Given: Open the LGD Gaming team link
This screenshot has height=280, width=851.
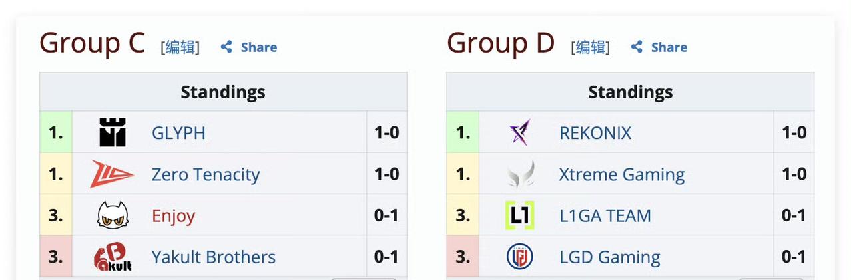Looking at the screenshot, I should coord(610,257).
